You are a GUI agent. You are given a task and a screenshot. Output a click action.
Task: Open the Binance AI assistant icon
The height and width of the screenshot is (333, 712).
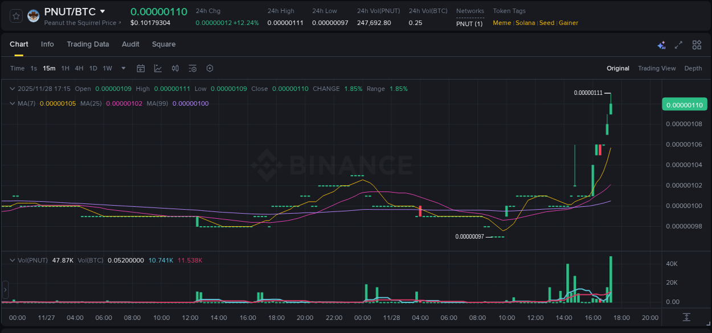point(661,44)
